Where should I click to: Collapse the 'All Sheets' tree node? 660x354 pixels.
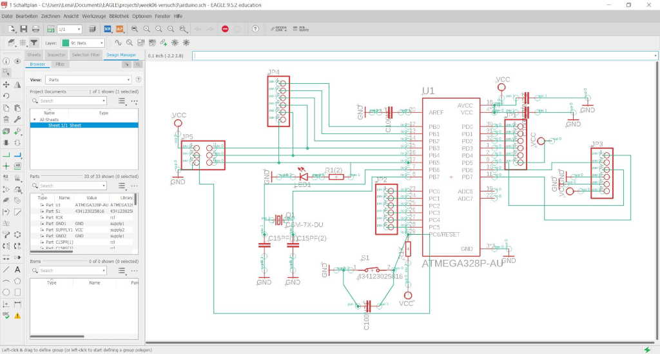click(35, 119)
